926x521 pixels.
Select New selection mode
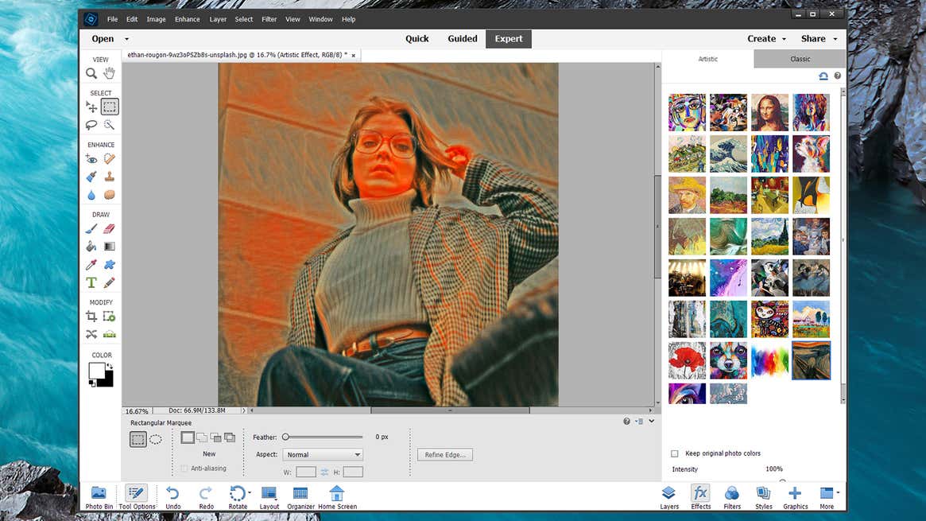click(x=188, y=437)
